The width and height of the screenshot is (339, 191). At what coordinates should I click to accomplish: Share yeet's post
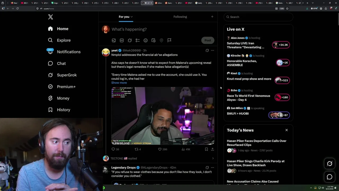pos(212,149)
